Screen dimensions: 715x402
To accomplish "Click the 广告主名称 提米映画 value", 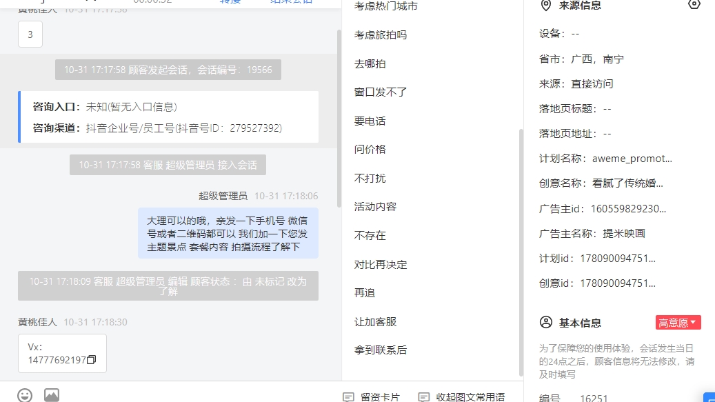I will (x=624, y=233).
